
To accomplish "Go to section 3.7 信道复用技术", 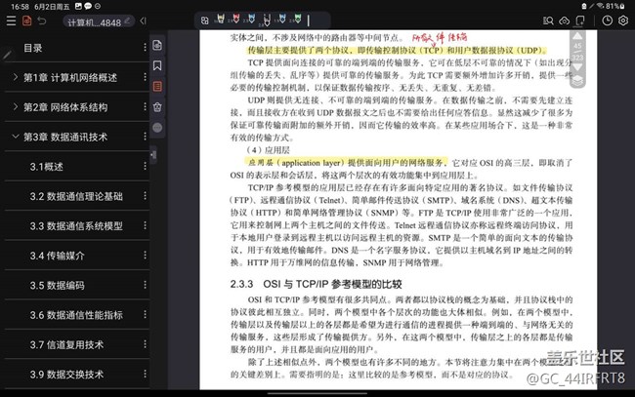I will [x=66, y=345].
